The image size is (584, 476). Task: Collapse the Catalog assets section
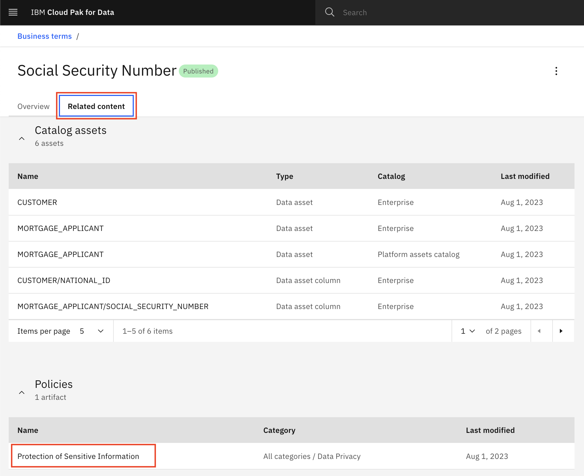point(22,139)
